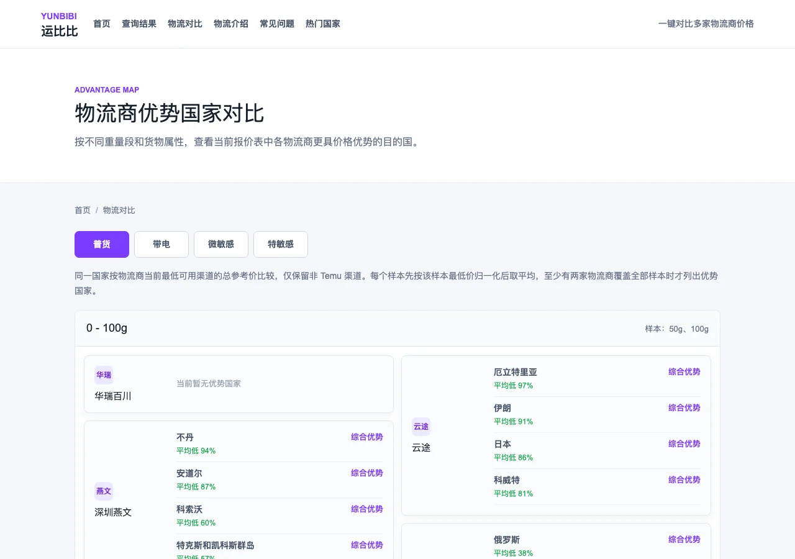795x559 pixels.
Task: Click 平均低 81% under 科威特
Action: tap(514, 494)
